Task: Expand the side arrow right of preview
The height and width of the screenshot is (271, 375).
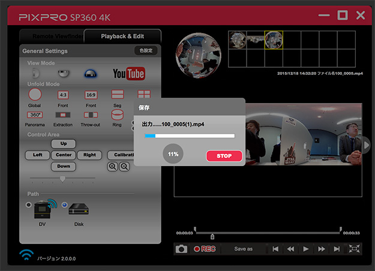Action: [367, 145]
